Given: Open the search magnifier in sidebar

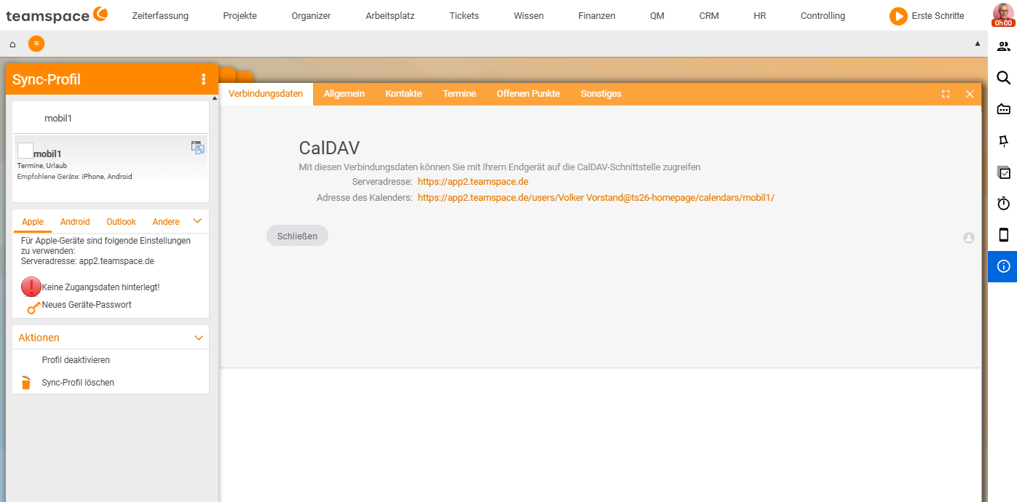Looking at the screenshot, I should point(1003,78).
